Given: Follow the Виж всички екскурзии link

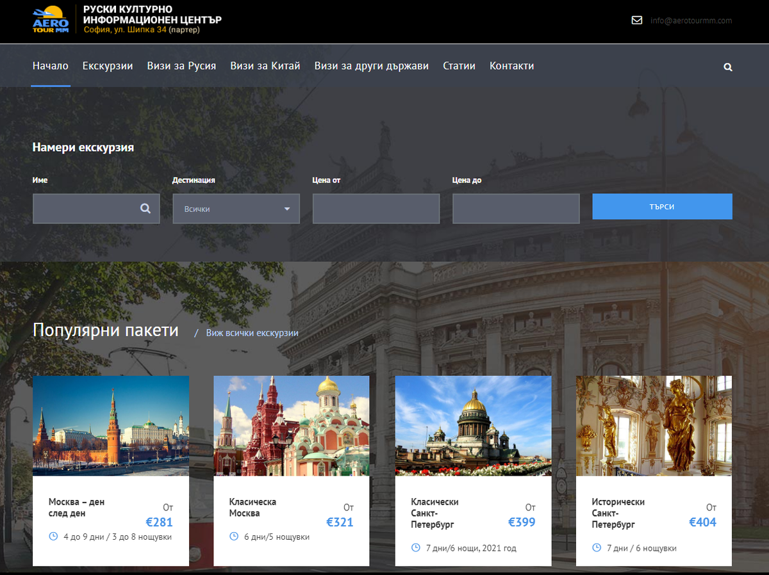Looking at the screenshot, I should [x=252, y=333].
